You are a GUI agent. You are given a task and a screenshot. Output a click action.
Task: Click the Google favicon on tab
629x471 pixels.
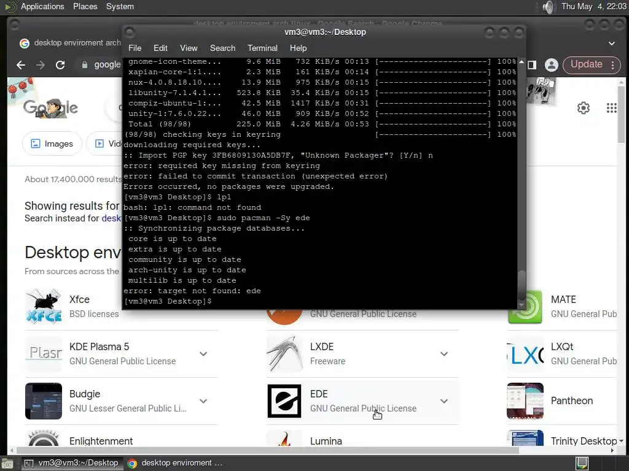[25, 44]
